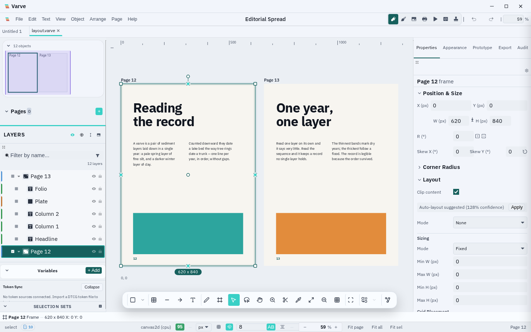531x332 pixels.
Task: Select the Zoom-in magnifier tool
Action: (x=273, y=300)
